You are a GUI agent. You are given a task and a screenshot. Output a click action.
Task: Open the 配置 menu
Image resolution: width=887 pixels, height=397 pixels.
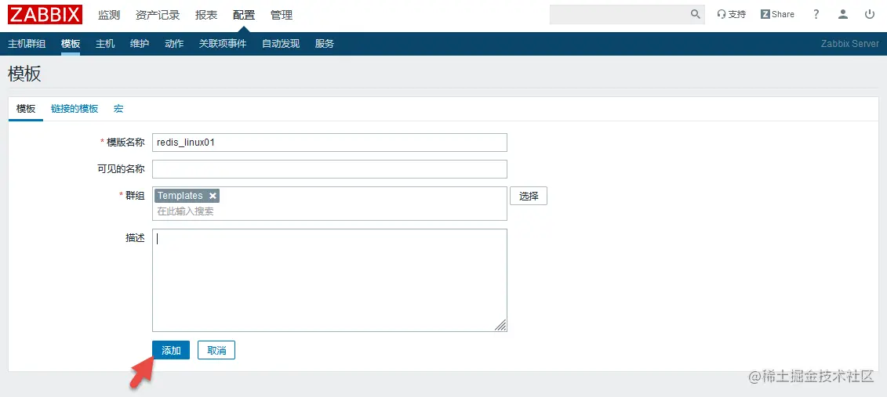click(x=244, y=15)
